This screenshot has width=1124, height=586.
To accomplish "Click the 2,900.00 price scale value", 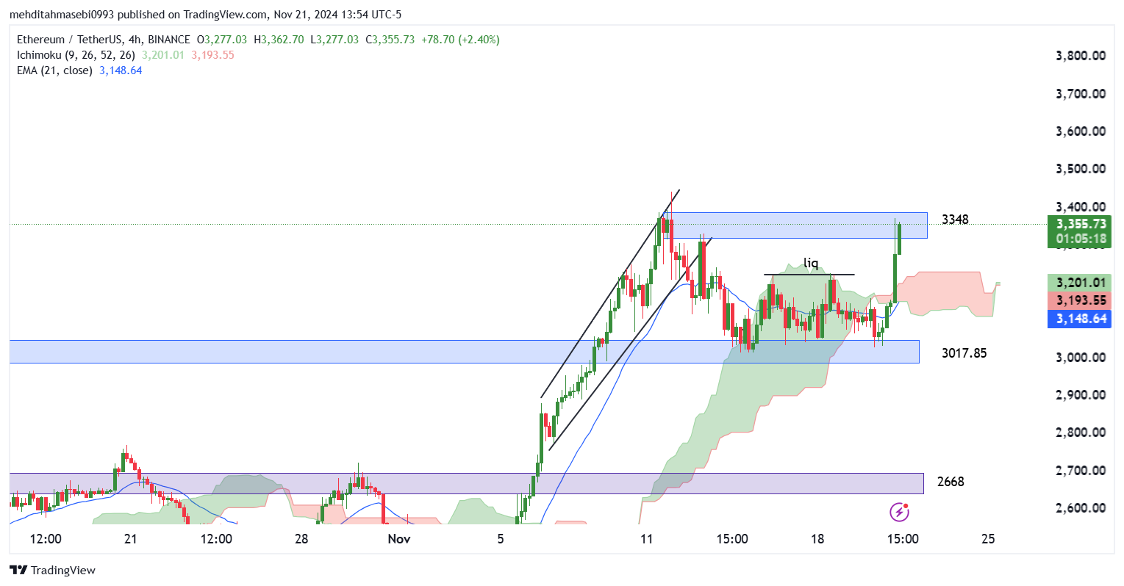I will click(x=1081, y=395).
